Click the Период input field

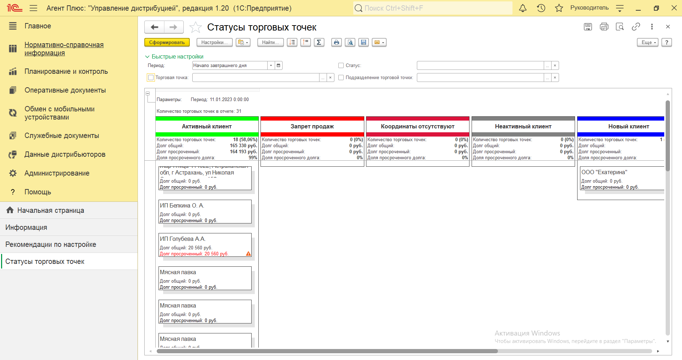(x=230, y=65)
